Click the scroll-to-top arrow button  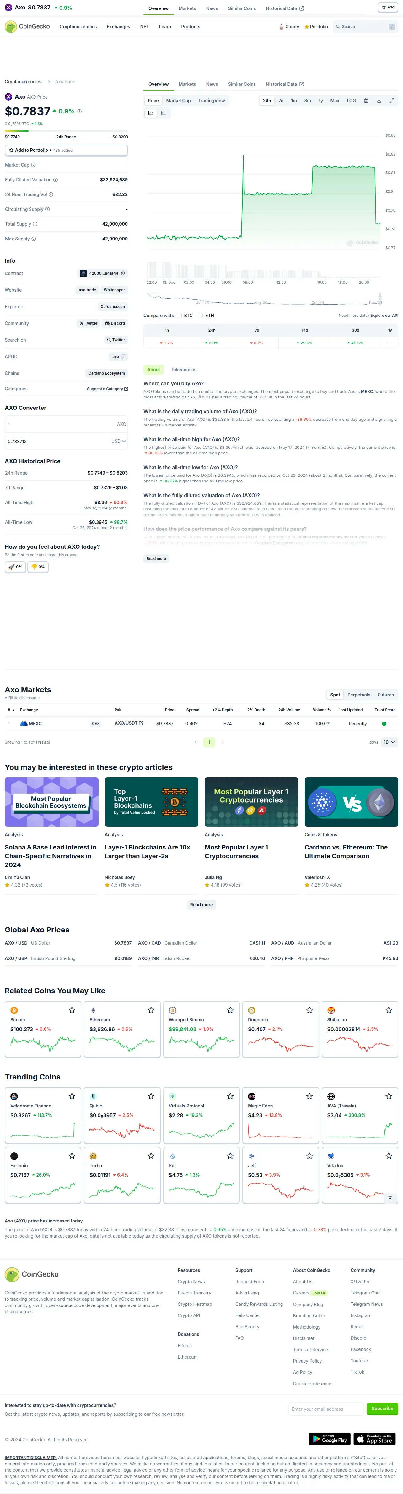point(390,1198)
